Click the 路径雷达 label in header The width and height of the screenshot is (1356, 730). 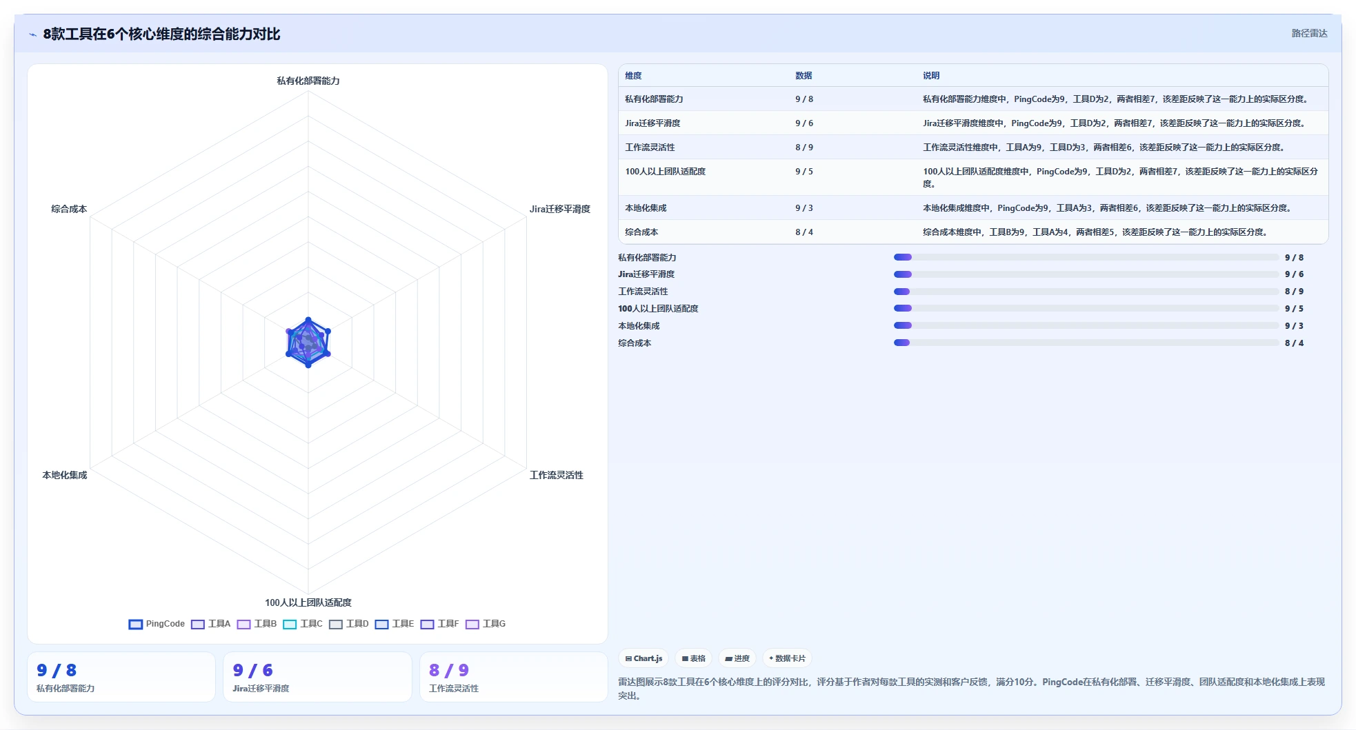click(x=1309, y=33)
